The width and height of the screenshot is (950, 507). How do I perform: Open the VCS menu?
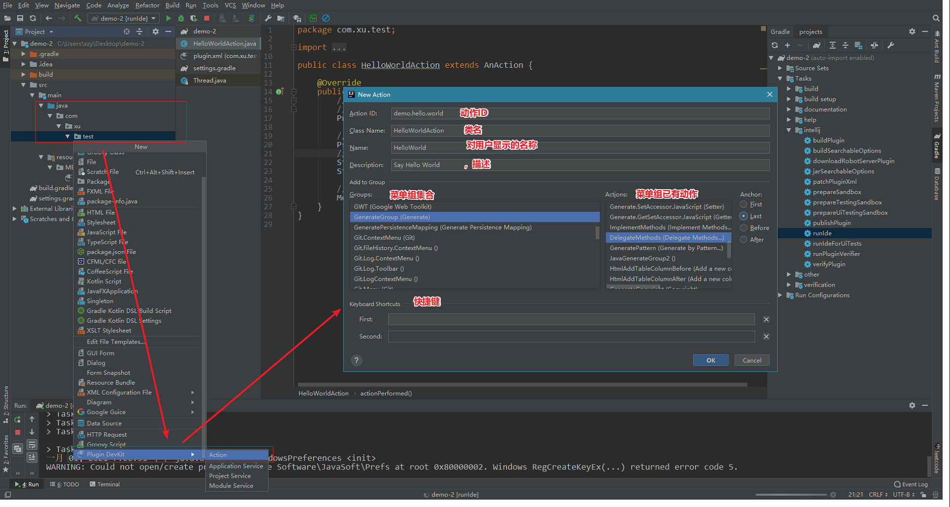(x=230, y=5)
